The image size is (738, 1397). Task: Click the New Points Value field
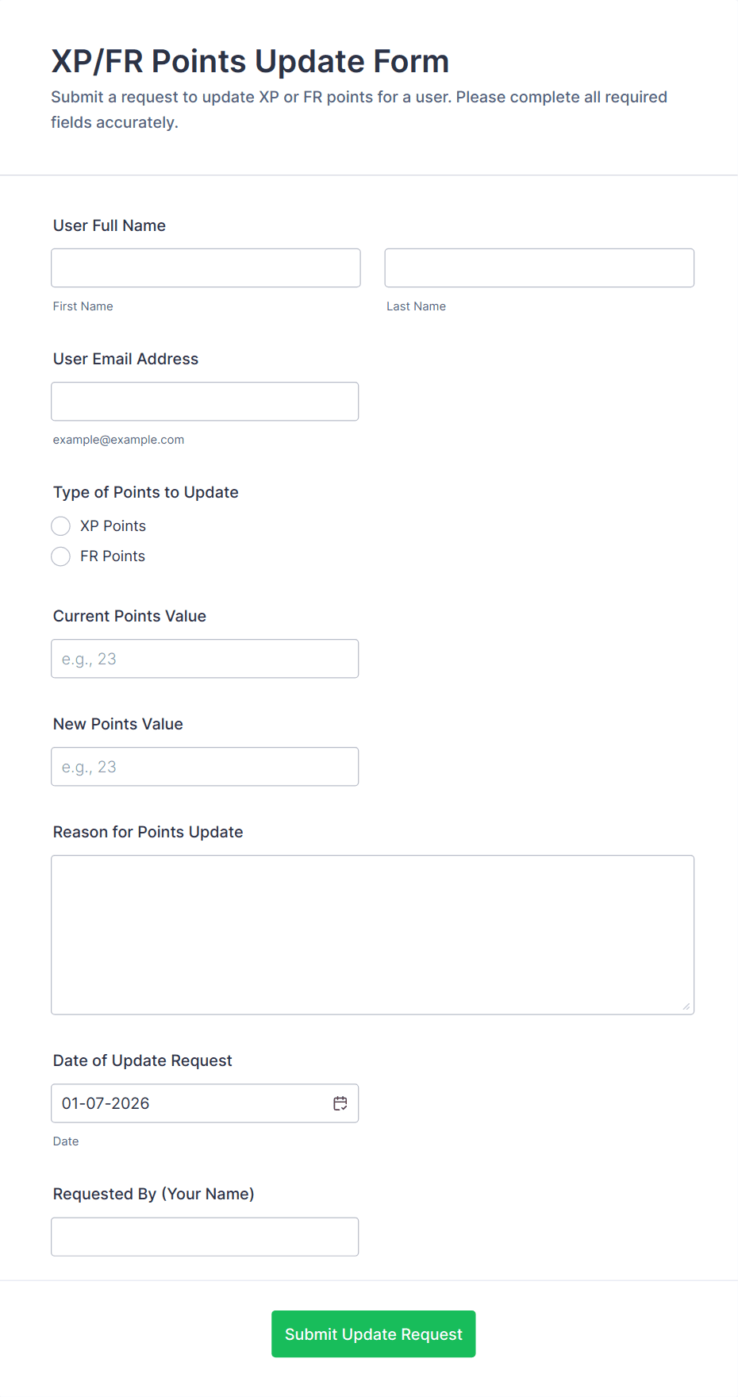click(205, 767)
